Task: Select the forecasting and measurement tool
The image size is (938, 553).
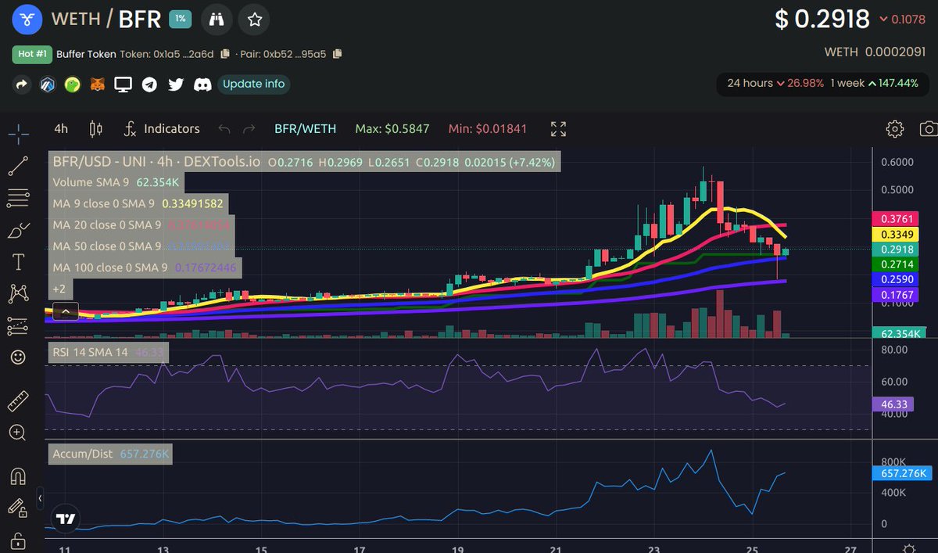Action: point(19,325)
